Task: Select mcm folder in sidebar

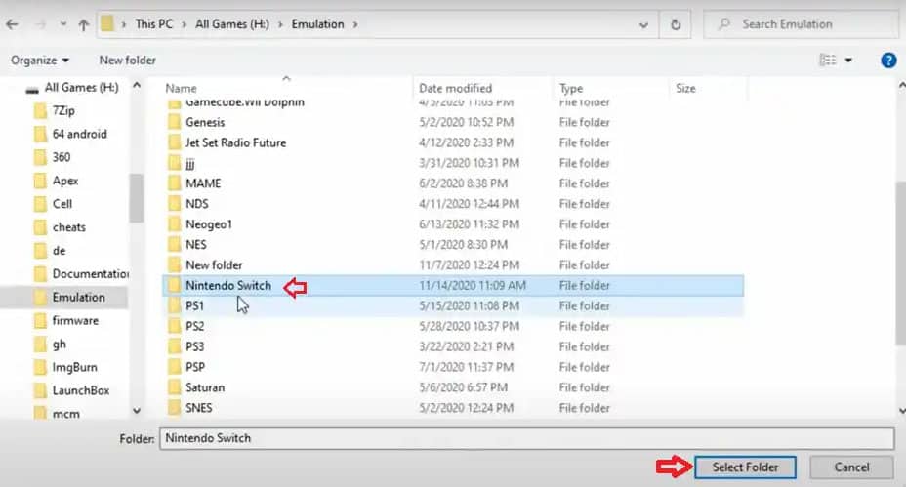Action: [65, 414]
